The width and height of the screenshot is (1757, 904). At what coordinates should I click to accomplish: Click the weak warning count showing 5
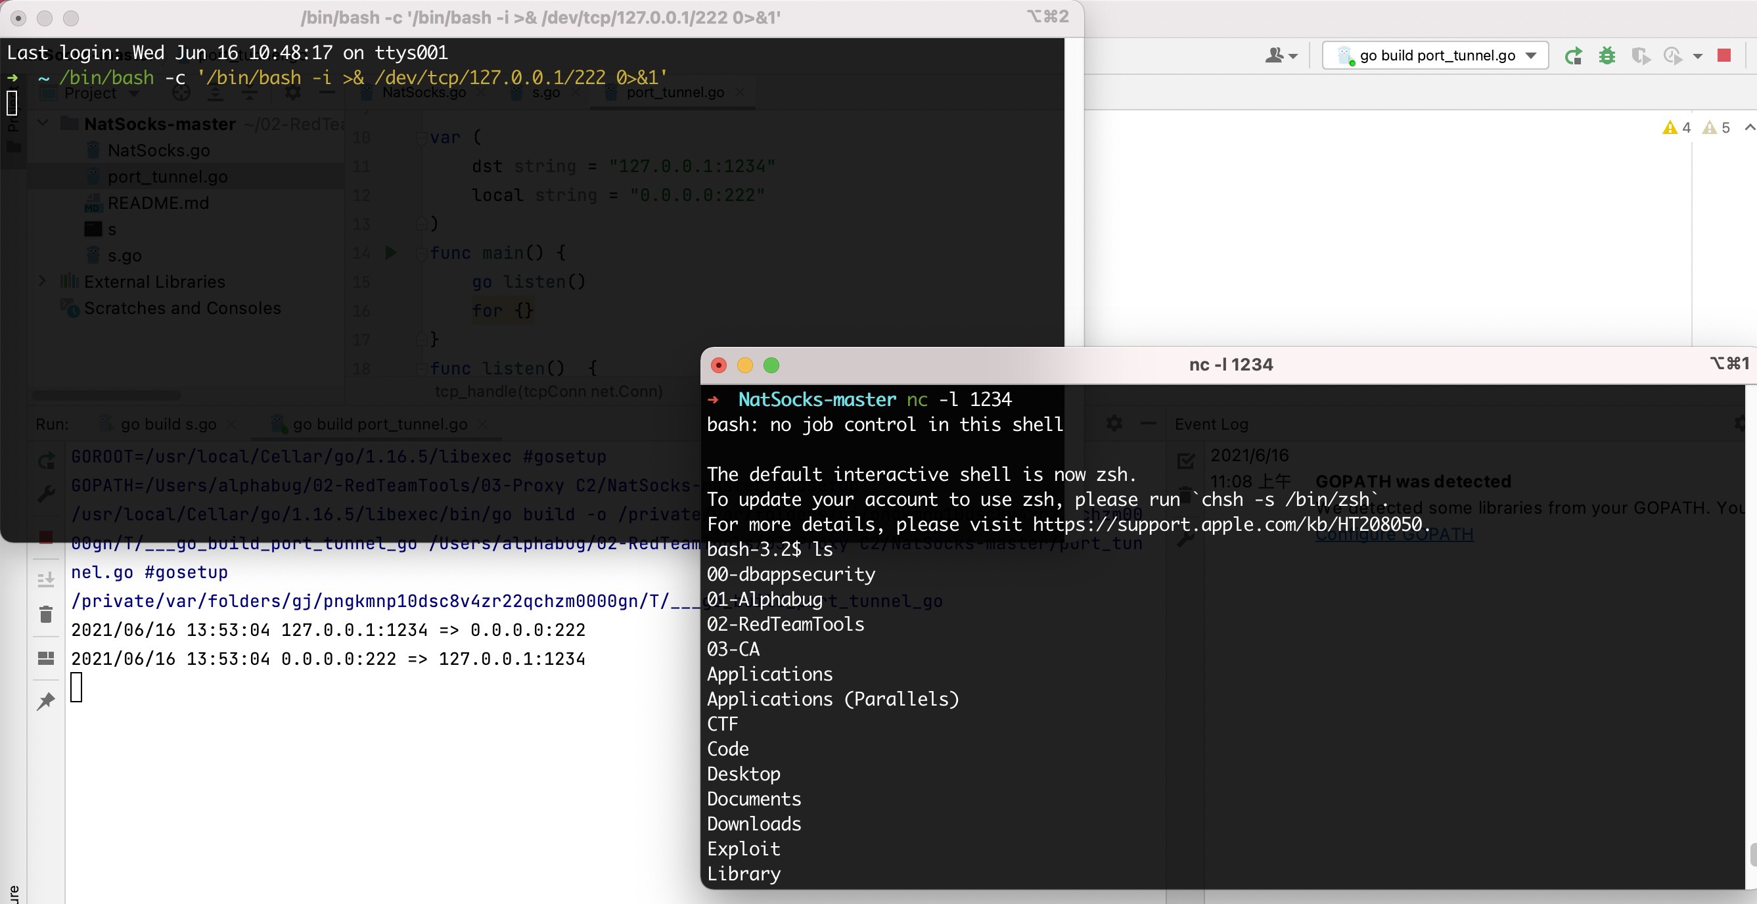pyautogui.click(x=1716, y=127)
